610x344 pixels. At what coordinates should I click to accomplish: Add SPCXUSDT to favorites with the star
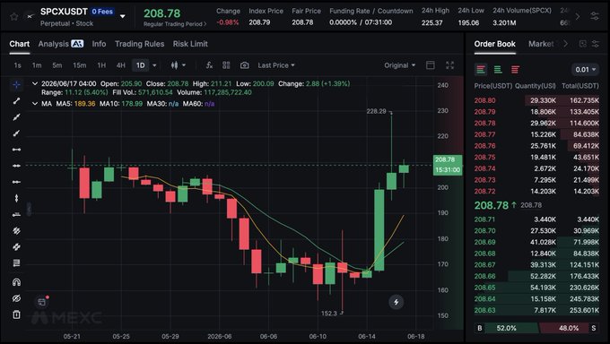pos(14,17)
